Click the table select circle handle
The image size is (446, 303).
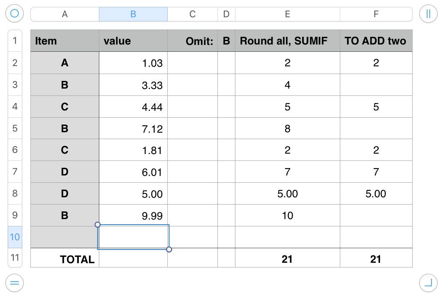tap(15, 14)
